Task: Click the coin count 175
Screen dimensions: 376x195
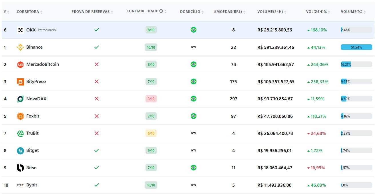Action: [234, 82]
